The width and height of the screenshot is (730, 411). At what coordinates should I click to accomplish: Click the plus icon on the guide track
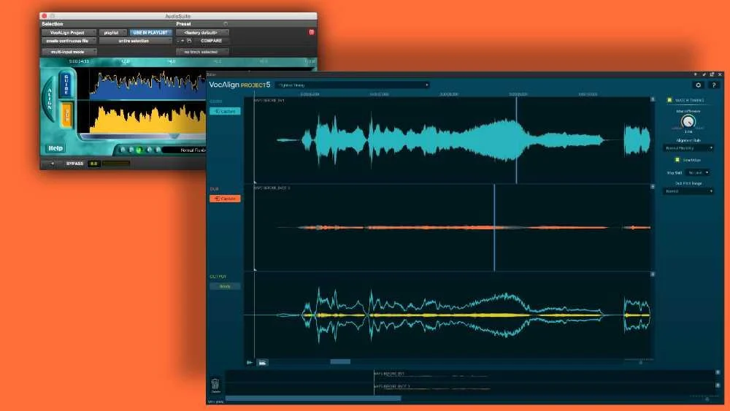pos(653,99)
